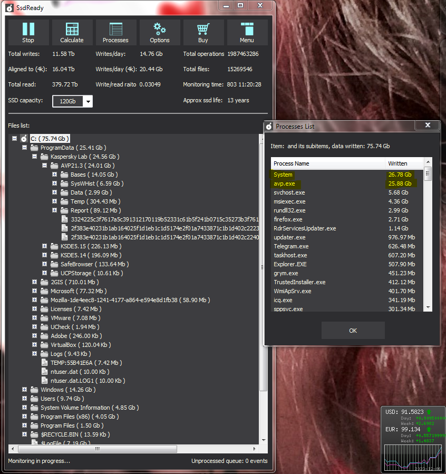Image resolution: width=446 pixels, height=474 pixels.
Task: Expand the Windows folder node
Action: tap(25, 390)
